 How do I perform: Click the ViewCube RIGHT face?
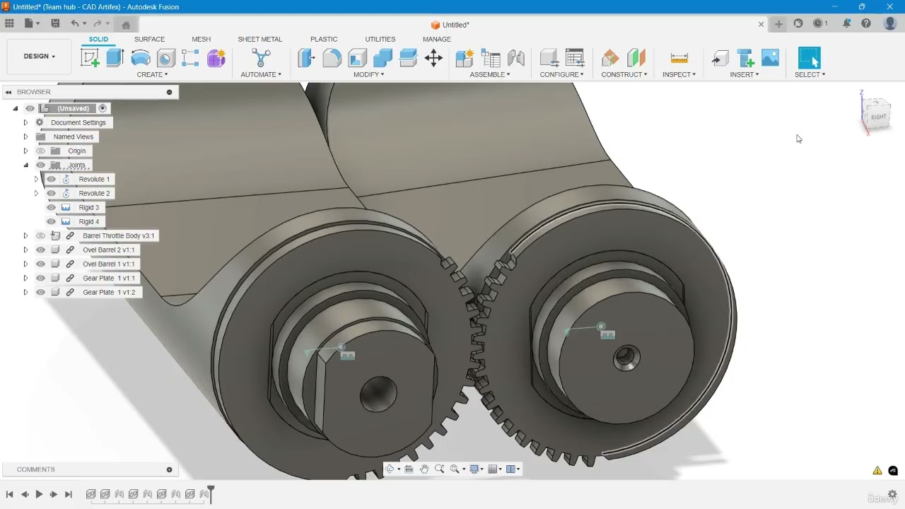coord(878,117)
